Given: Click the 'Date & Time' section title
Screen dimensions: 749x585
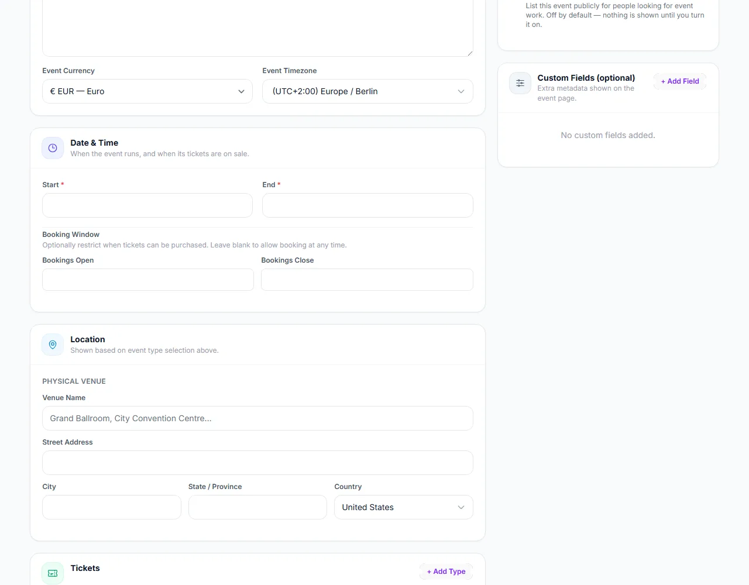Looking at the screenshot, I should click(94, 143).
